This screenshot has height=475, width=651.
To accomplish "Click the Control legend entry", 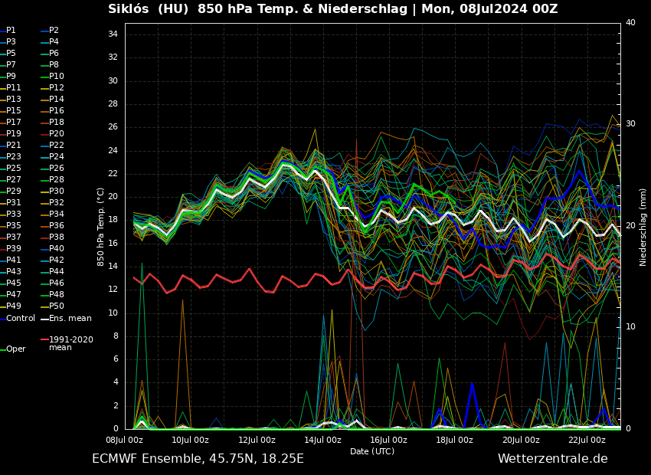I will tap(21, 318).
